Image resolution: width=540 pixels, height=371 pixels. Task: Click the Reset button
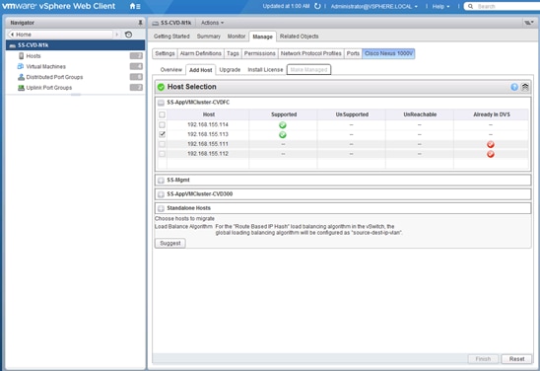coord(516,359)
